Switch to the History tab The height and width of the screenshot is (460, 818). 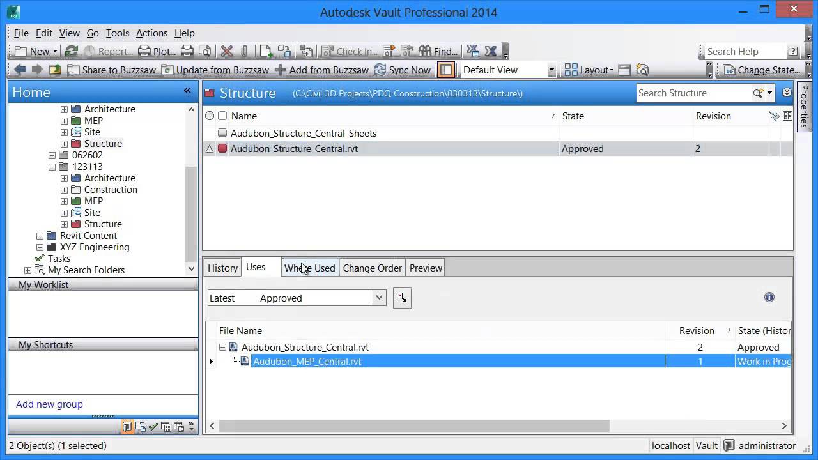click(222, 268)
